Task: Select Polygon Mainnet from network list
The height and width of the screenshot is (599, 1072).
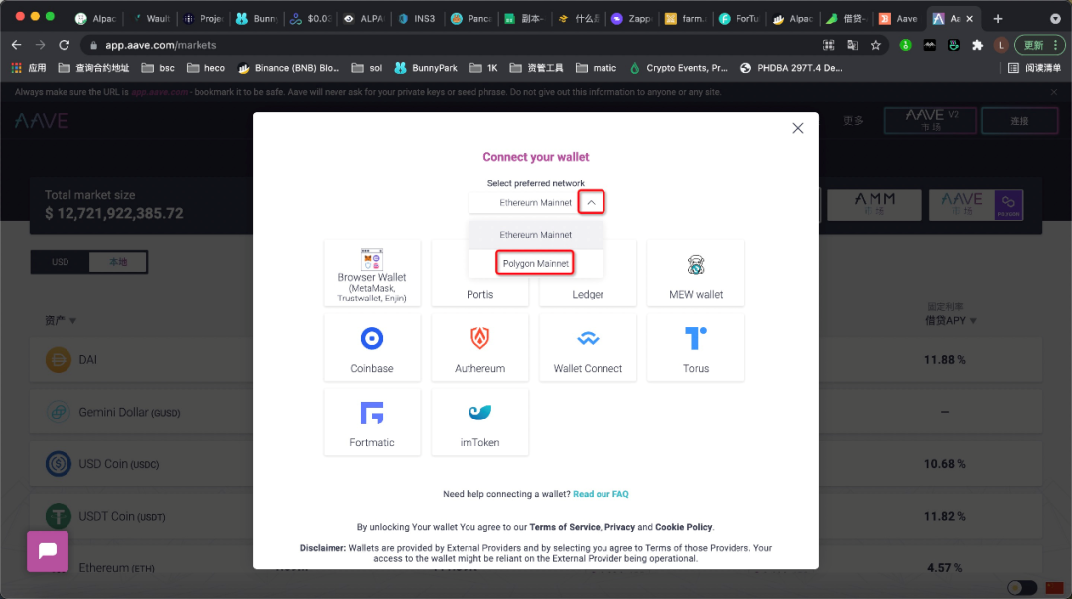Action: [x=536, y=263]
